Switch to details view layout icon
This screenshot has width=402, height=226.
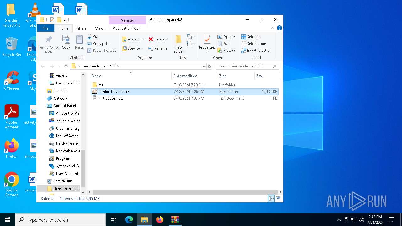271,198
